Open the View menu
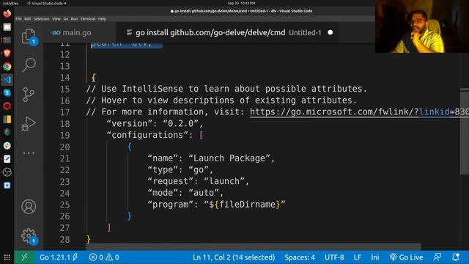The height and width of the screenshot is (264, 469). (56, 19)
